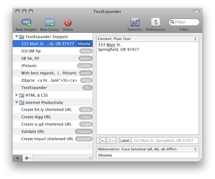Click the hhome abbreviation input field

point(147,155)
